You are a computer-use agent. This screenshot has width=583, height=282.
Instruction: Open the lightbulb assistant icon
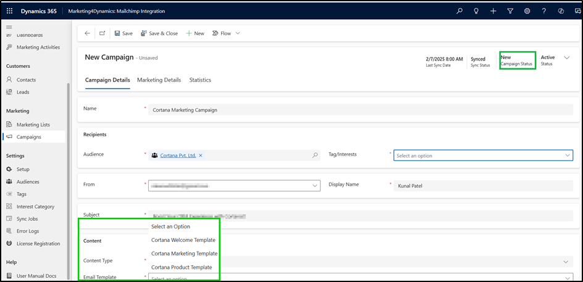(x=476, y=11)
